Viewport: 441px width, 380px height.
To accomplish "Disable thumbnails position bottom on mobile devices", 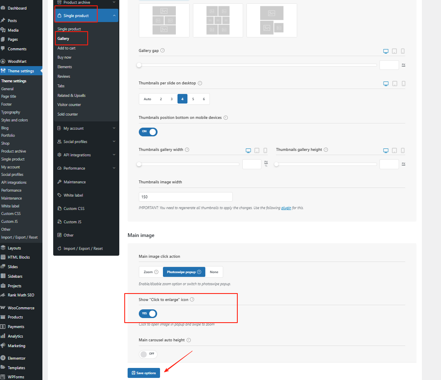I will pos(148,132).
